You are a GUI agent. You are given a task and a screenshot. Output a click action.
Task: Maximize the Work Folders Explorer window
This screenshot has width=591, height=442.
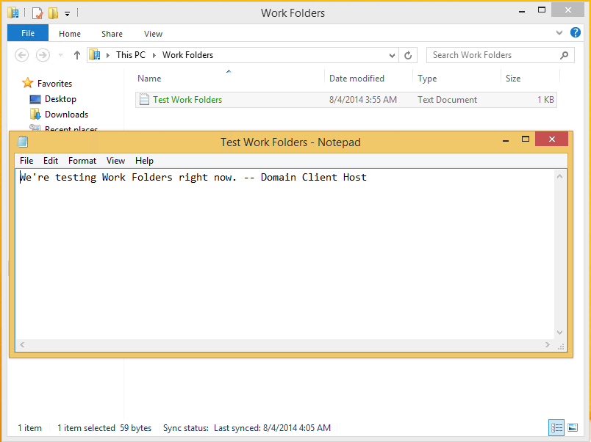click(541, 10)
